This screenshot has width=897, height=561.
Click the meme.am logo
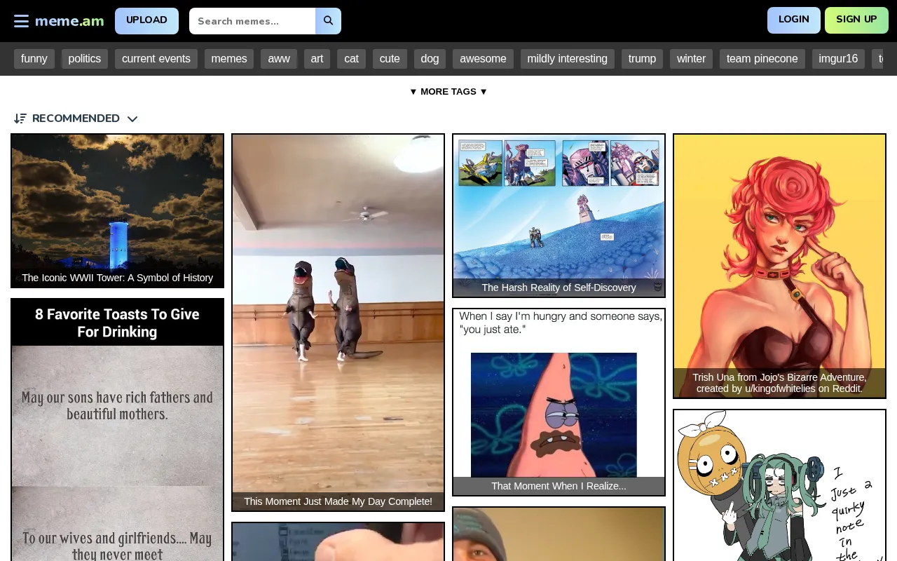coord(69,21)
